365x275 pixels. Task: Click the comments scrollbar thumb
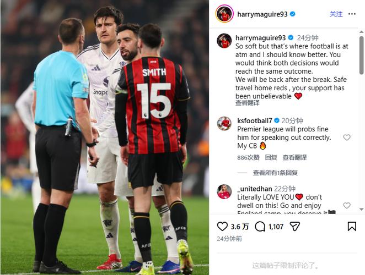(x=361, y=55)
